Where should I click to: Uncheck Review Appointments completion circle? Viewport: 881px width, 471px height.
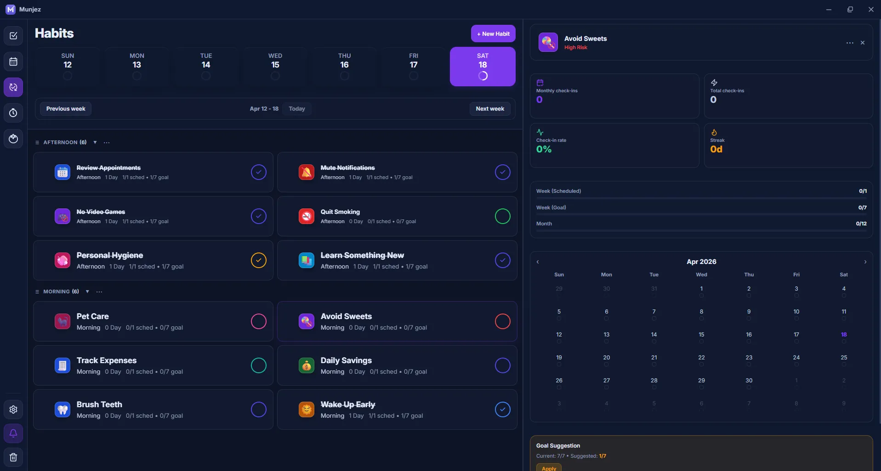(x=259, y=172)
